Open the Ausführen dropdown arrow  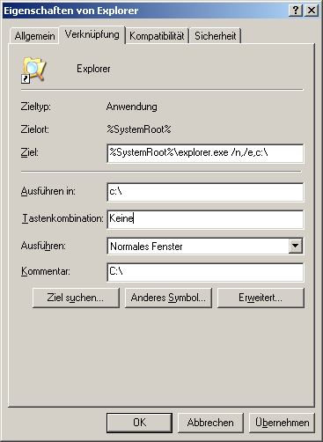pyautogui.click(x=296, y=246)
